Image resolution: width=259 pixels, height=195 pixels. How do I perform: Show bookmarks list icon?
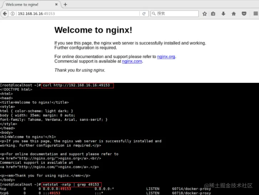point(213,14)
